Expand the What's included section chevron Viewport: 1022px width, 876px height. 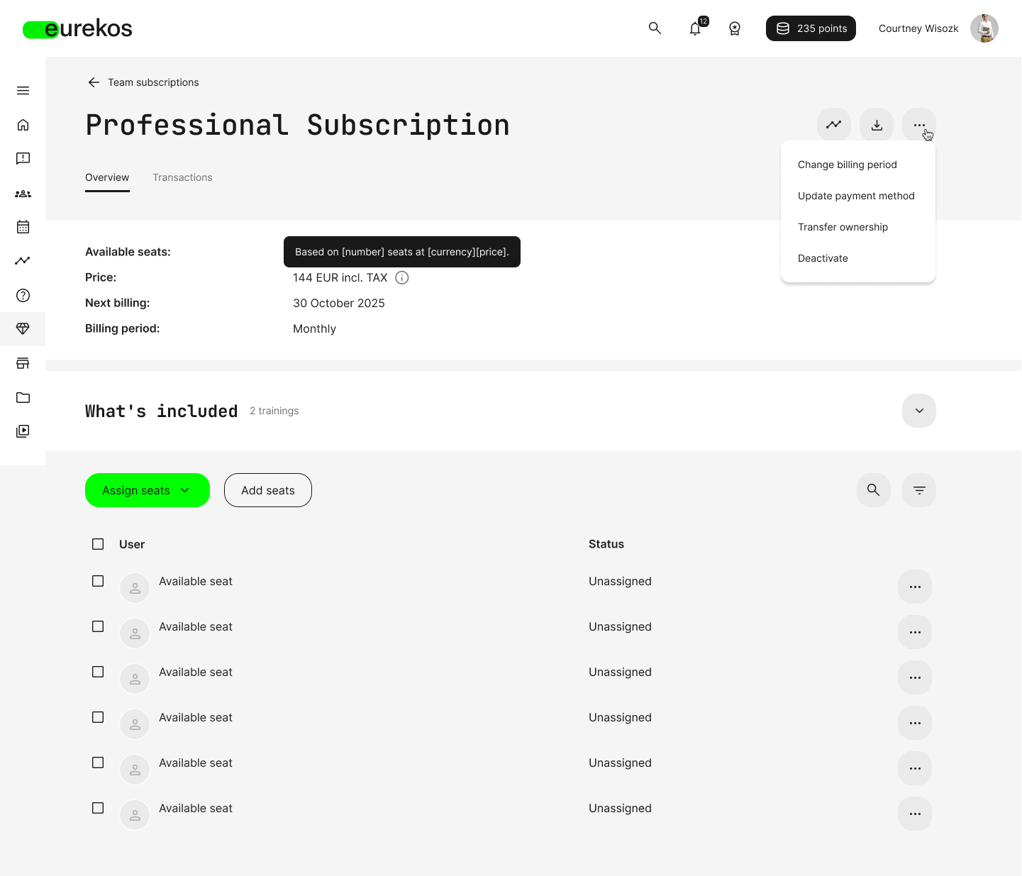pyautogui.click(x=919, y=411)
